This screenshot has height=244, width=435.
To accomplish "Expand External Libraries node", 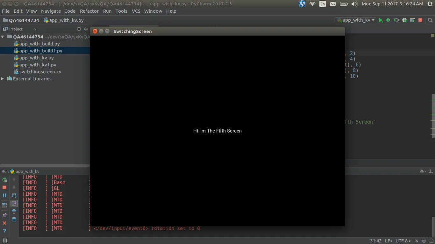I will [3, 79].
